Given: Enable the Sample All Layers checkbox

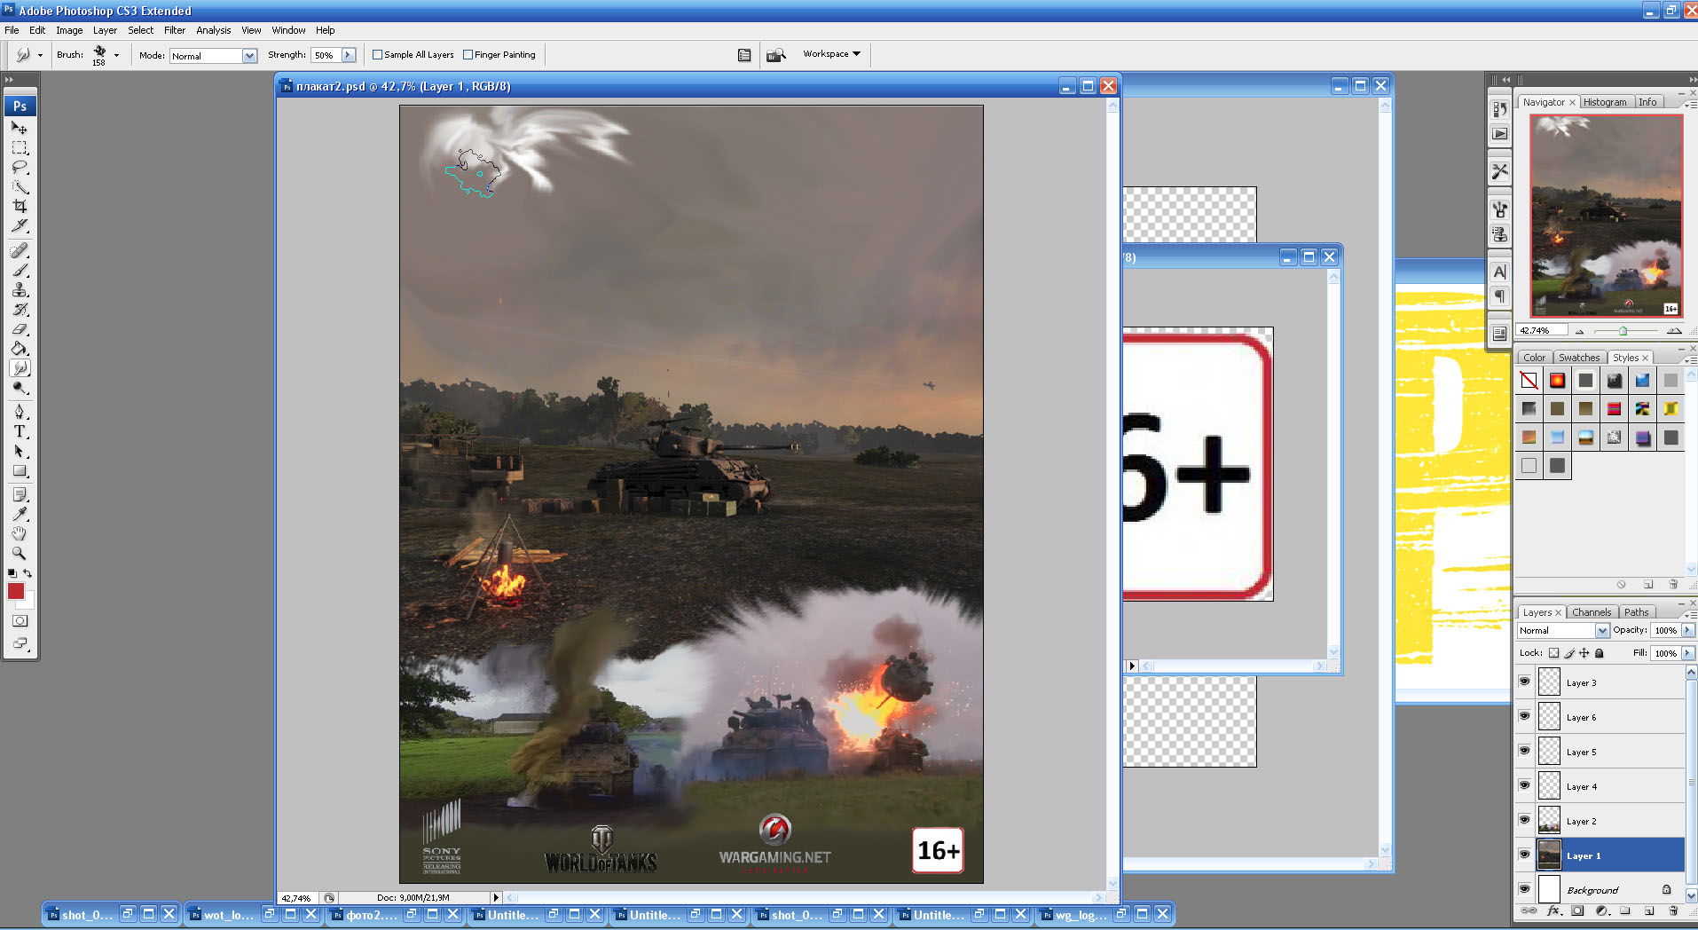Looking at the screenshot, I should 377,55.
